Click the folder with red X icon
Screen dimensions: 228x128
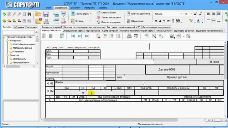tap(38, 21)
